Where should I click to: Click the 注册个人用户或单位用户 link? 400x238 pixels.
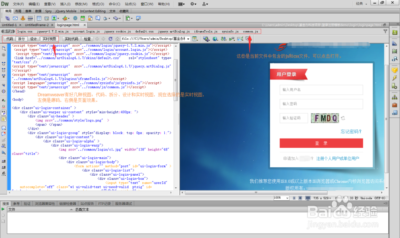coord(338,158)
